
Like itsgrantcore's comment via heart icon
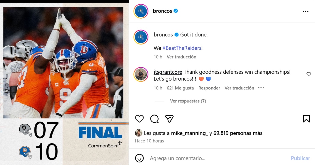click(x=308, y=74)
